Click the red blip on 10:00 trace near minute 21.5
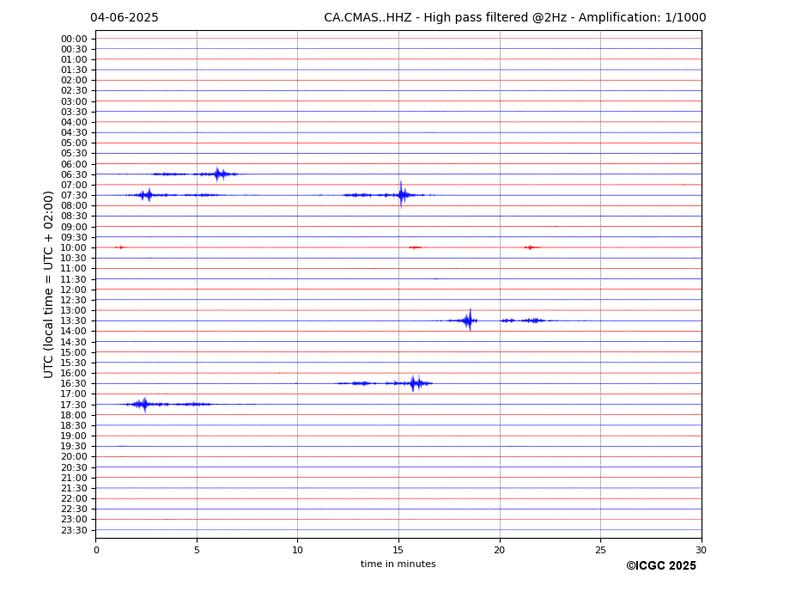This screenshot has height=598, width=796. pyautogui.click(x=531, y=247)
